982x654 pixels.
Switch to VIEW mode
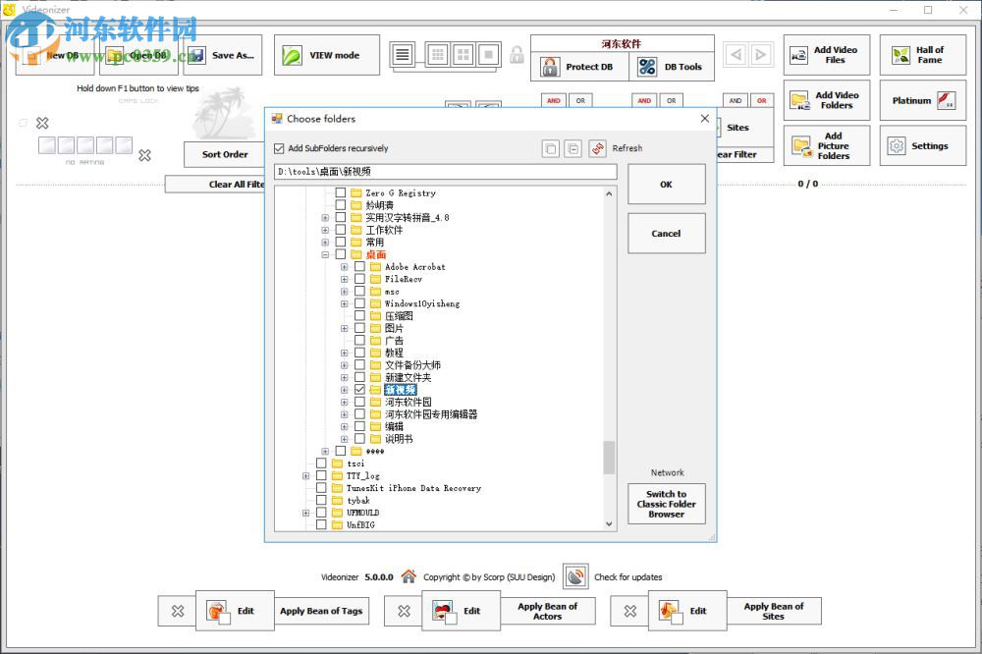coord(326,54)
